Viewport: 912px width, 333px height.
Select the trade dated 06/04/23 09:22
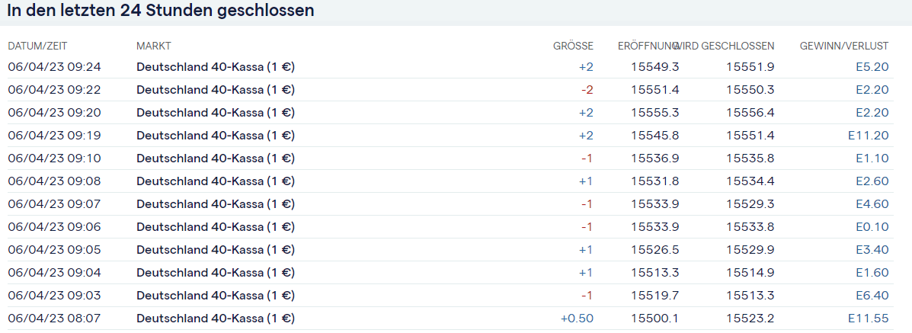coord(54,90)
